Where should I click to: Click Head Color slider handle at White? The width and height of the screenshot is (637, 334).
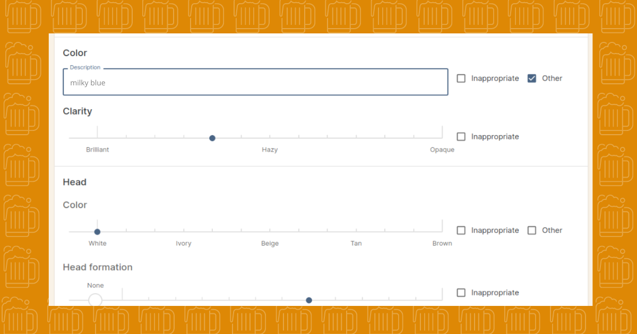click(97, 232)
